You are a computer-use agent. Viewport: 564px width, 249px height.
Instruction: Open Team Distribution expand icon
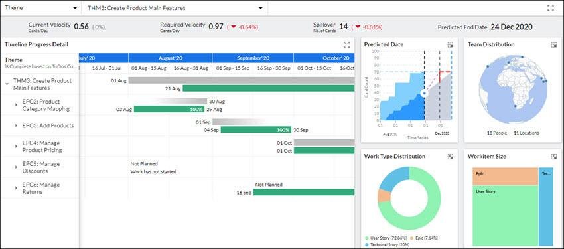click(553, 45)
